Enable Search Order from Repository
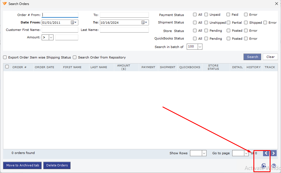281x173 pixels. (74, 57)
